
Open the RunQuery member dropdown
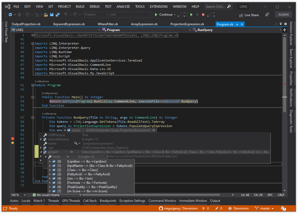coord(280,30)
